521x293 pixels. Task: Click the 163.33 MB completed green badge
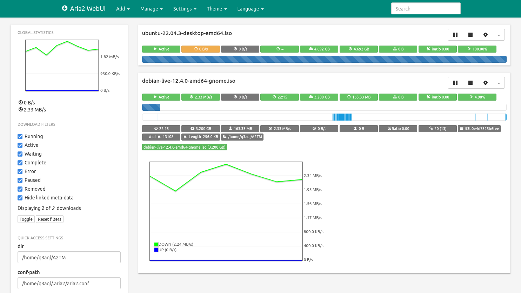click(359, 97)
